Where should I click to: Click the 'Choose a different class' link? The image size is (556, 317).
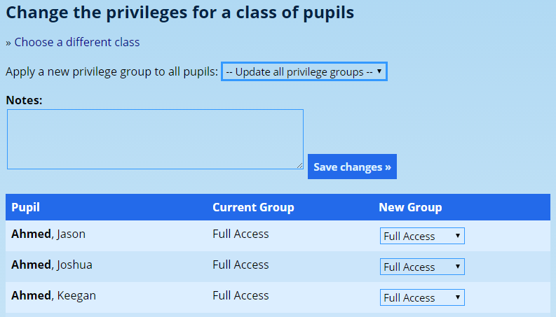[x=77, y=42]
